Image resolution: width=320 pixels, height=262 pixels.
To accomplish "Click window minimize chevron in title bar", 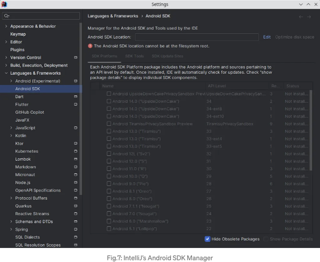I will 301,4.
